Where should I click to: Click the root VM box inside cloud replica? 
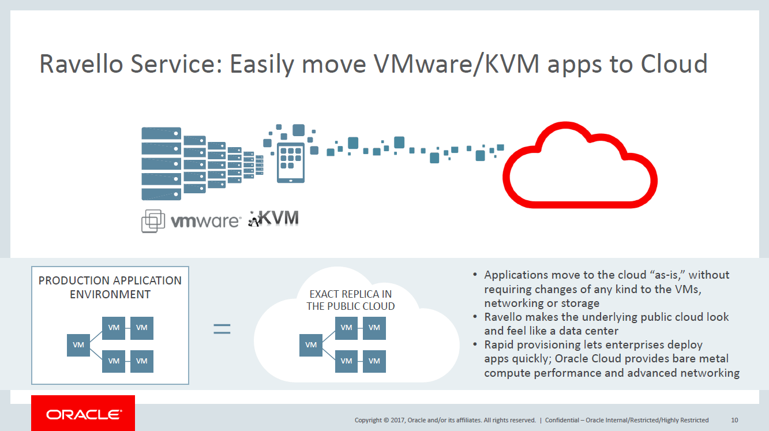pyautogui.click(x=311, y=345)
